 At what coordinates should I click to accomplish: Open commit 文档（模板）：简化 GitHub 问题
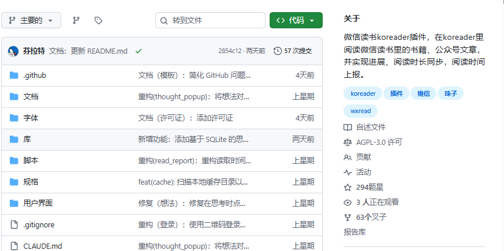(x=195, y=75)
